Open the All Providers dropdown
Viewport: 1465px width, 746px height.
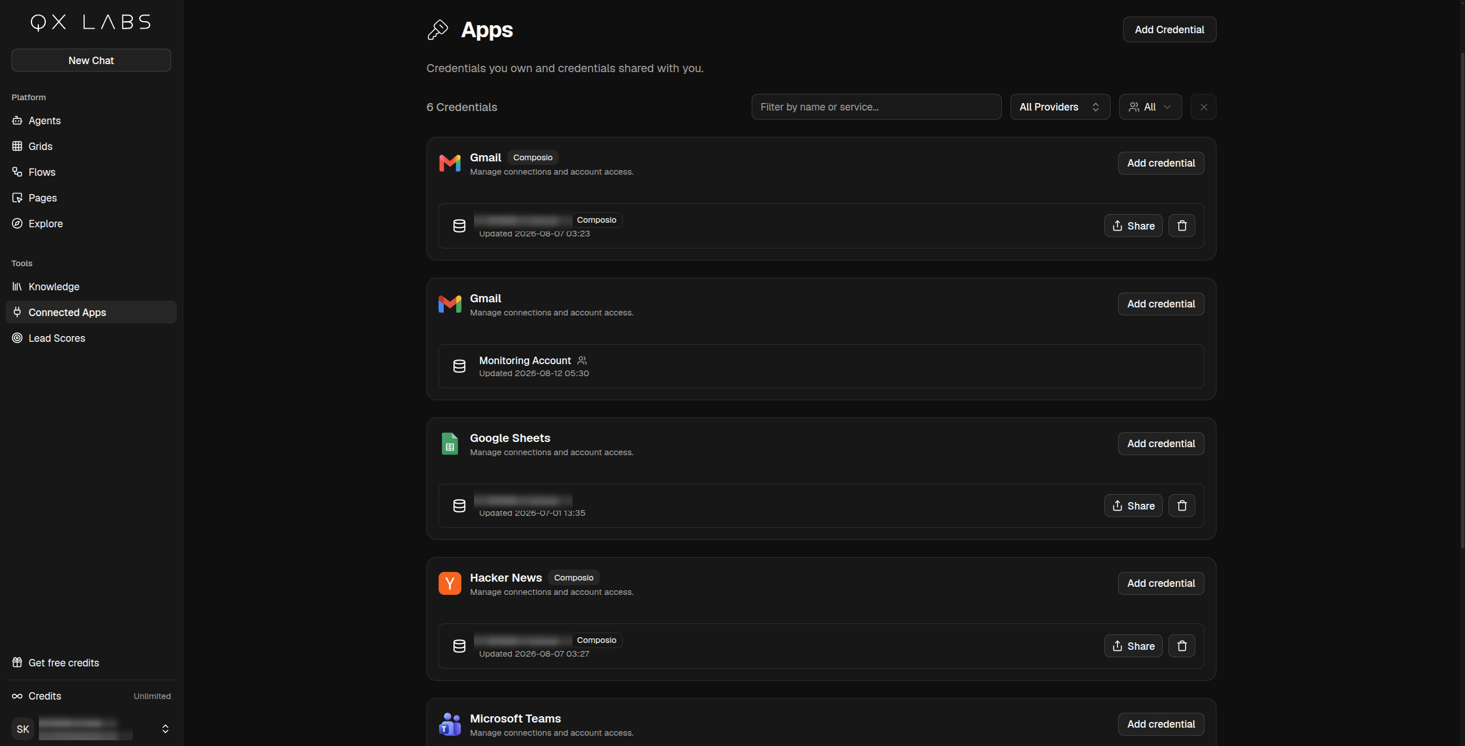[x=1060, y=107]
